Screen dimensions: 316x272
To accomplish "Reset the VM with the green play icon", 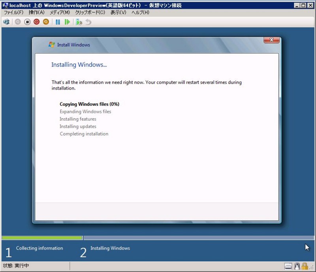I will [67, 22].
